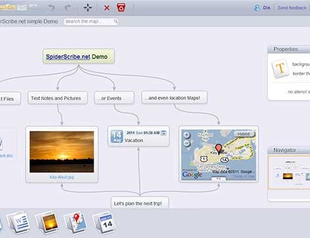Image resolution: width=310 pixels, height=238 pixels.
Task: Open the Send feedback link
Action: pyautogui.click(x=292, y=8)
